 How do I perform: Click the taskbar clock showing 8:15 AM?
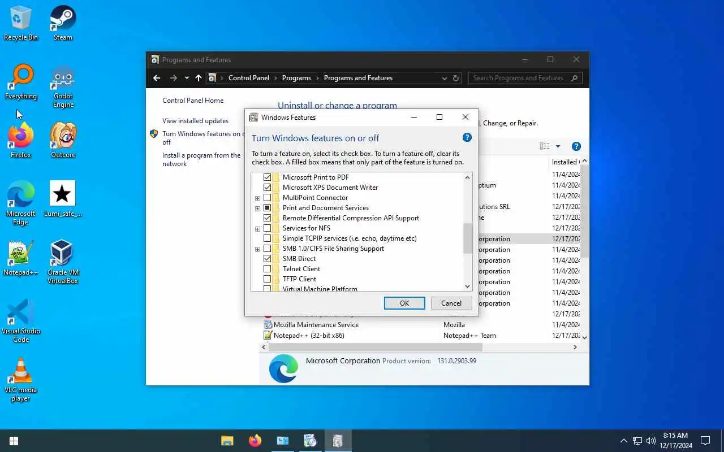click(x=677, y=441)
